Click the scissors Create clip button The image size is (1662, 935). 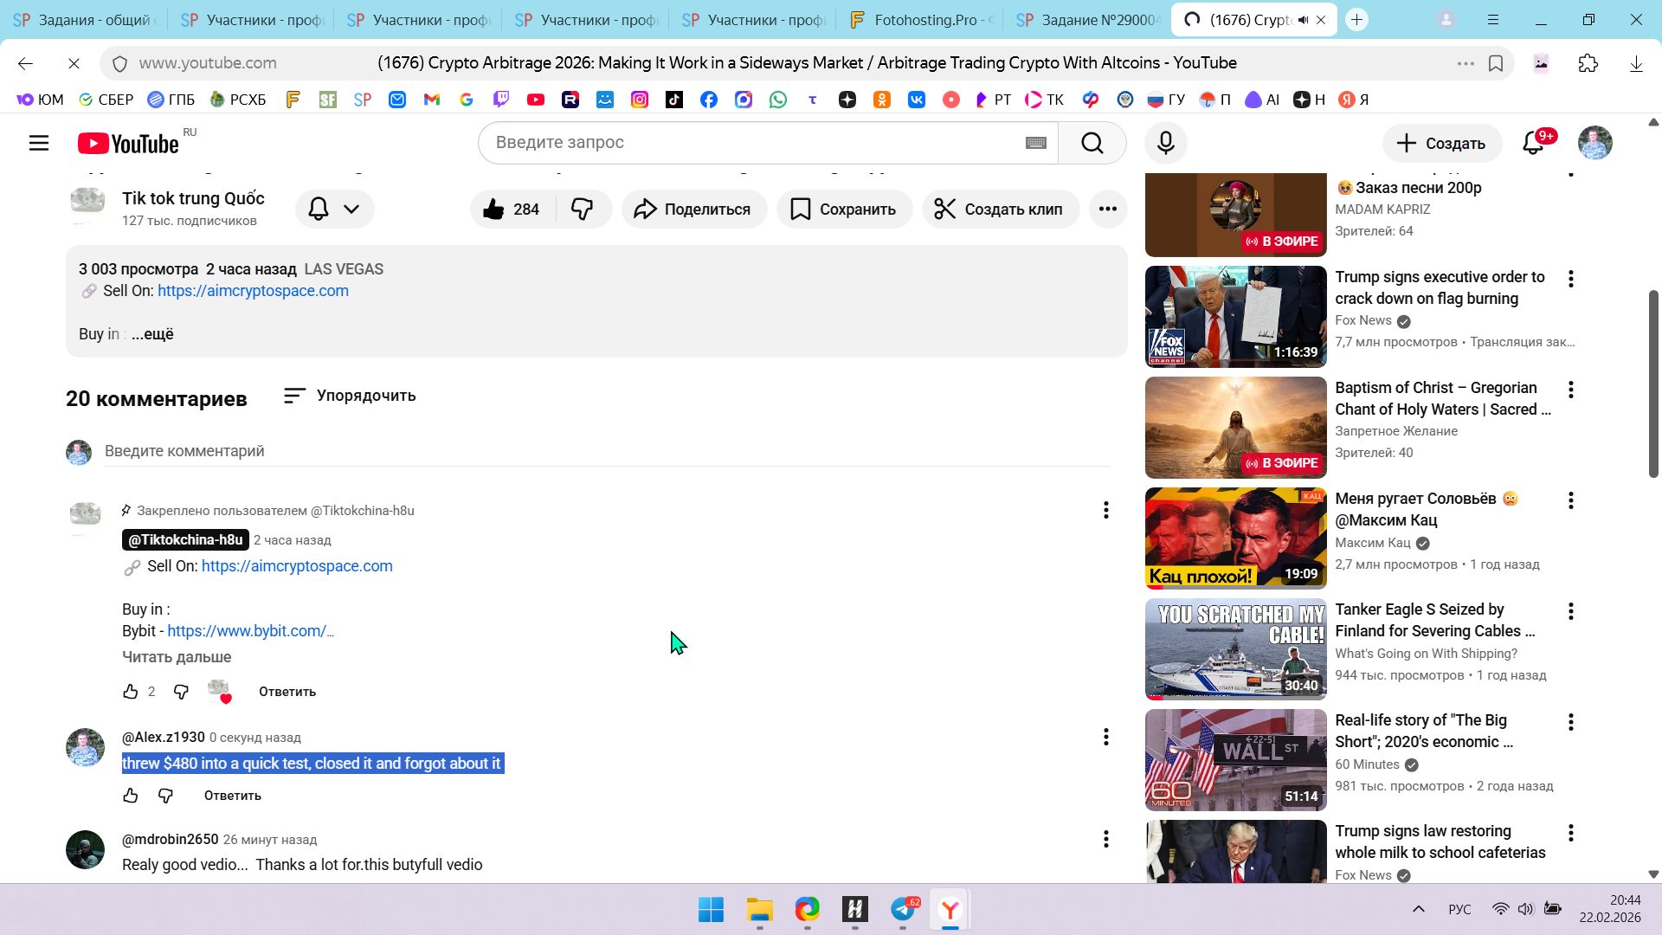(1000, 209)
